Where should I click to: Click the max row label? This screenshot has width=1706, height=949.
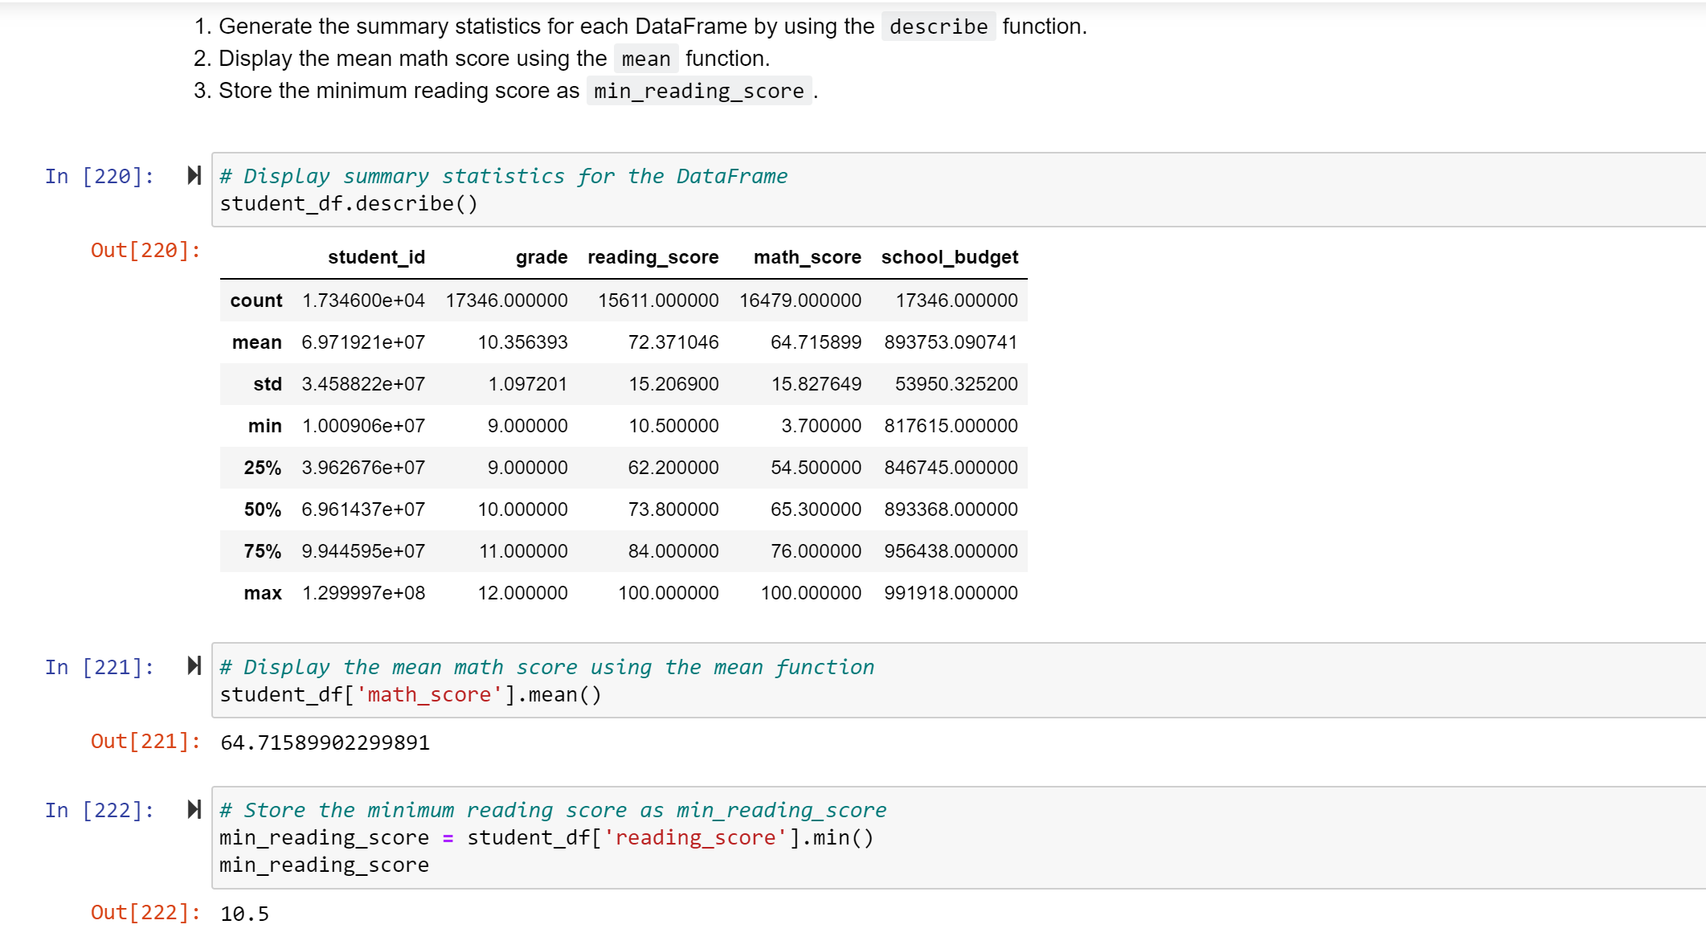coord(262,593)
